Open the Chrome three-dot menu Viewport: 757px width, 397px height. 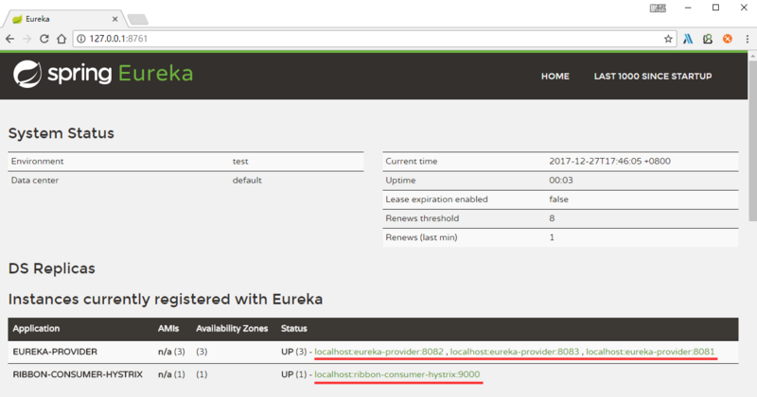[x=747, y=39]
